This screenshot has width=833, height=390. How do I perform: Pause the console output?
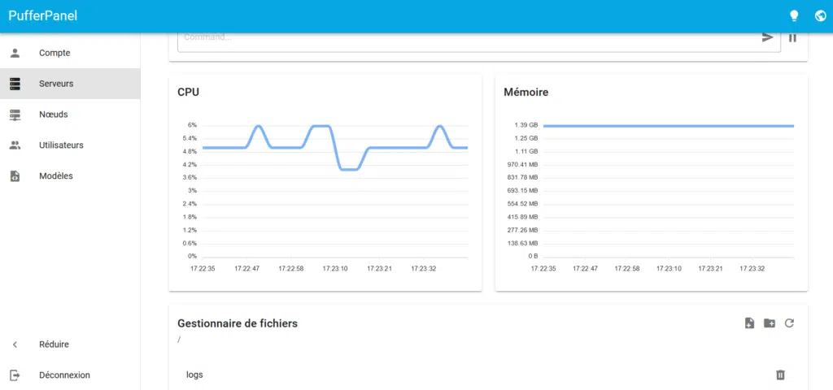coord(792,37)
